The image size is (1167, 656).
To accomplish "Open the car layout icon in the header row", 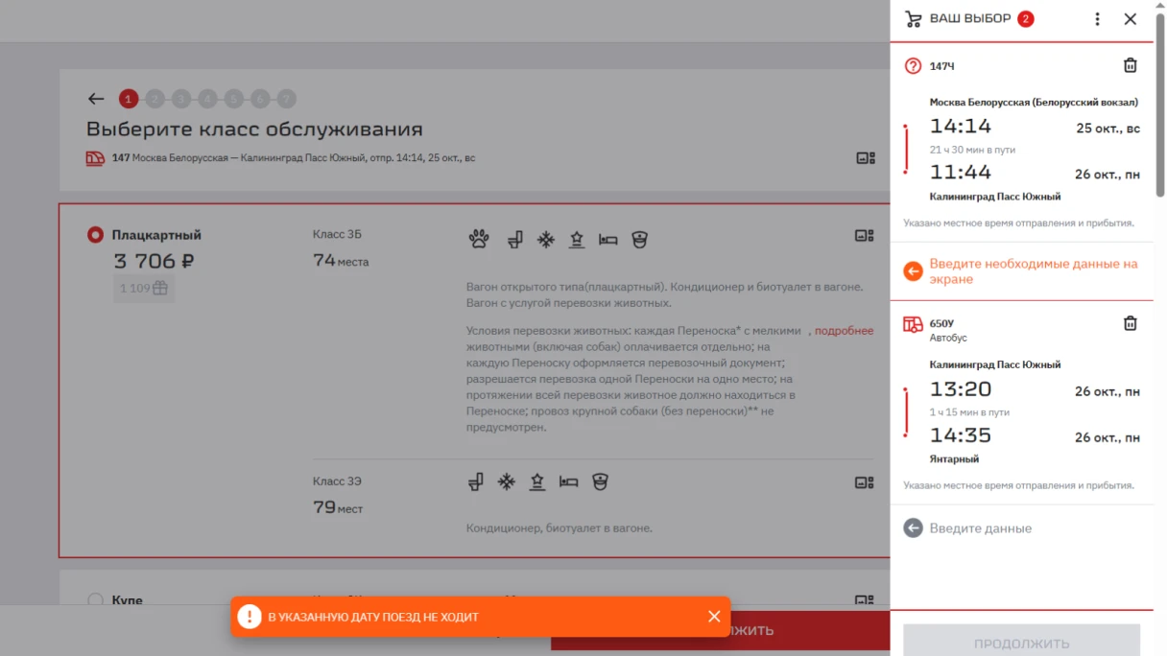I will pos(865,158).
